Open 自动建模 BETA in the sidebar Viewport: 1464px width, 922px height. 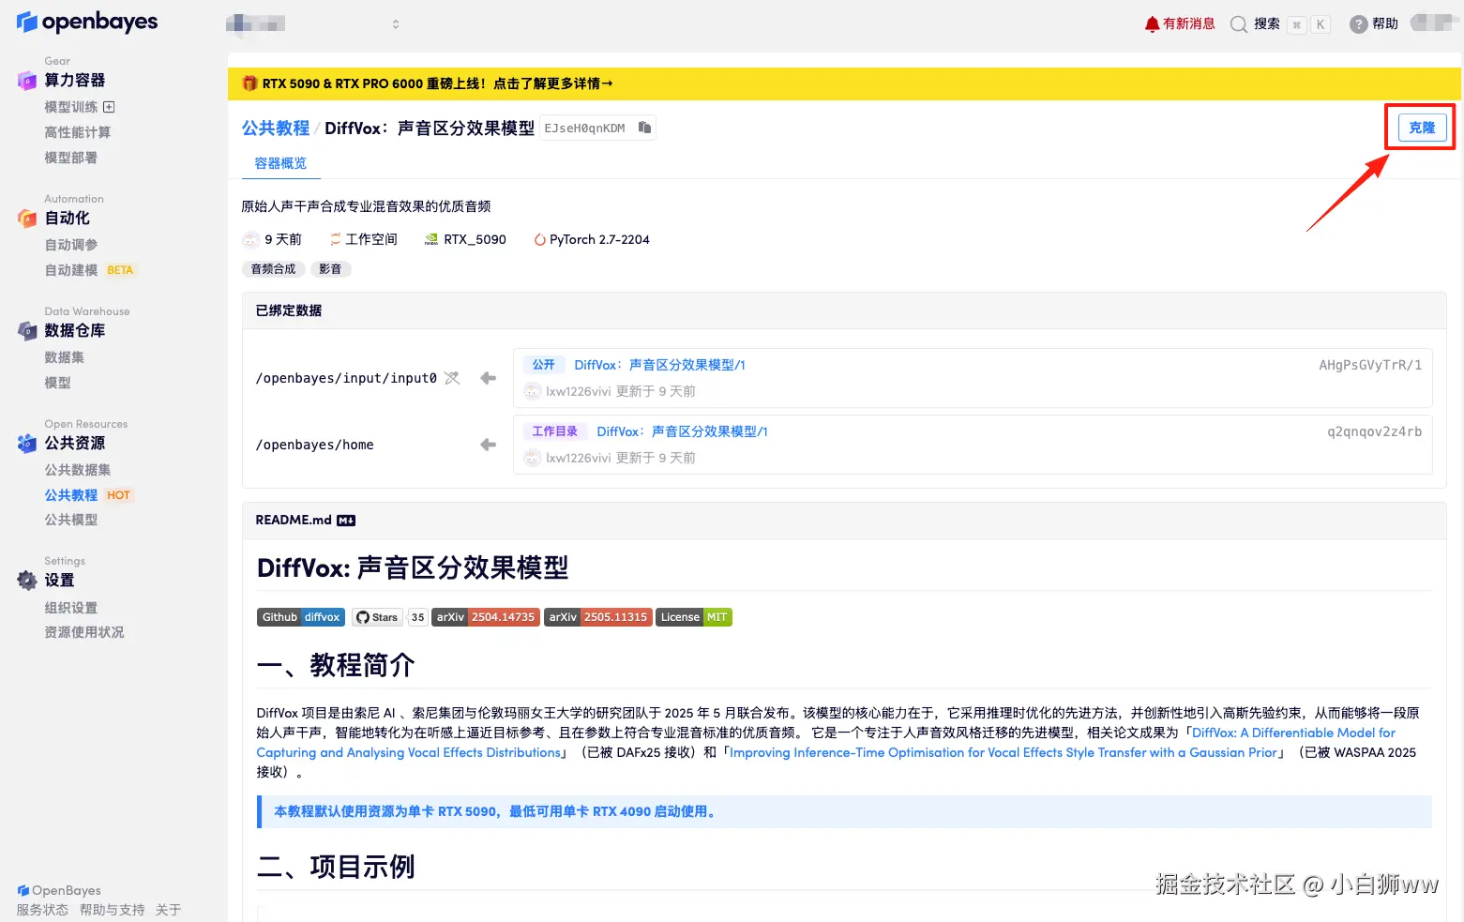91,270
